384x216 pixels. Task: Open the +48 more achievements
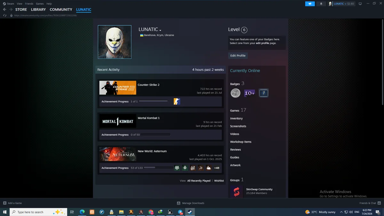tap(217, 168)
